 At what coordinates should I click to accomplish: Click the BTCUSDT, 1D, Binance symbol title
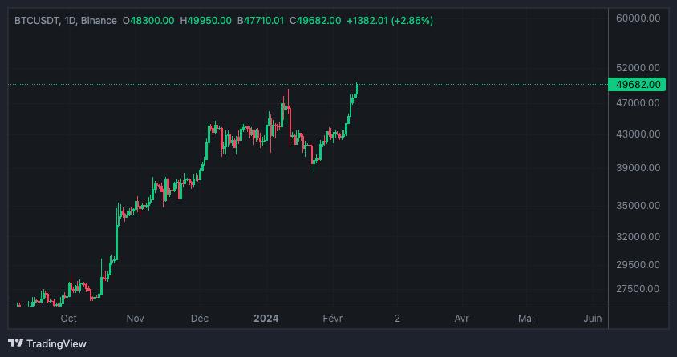[x=66, y=21]
